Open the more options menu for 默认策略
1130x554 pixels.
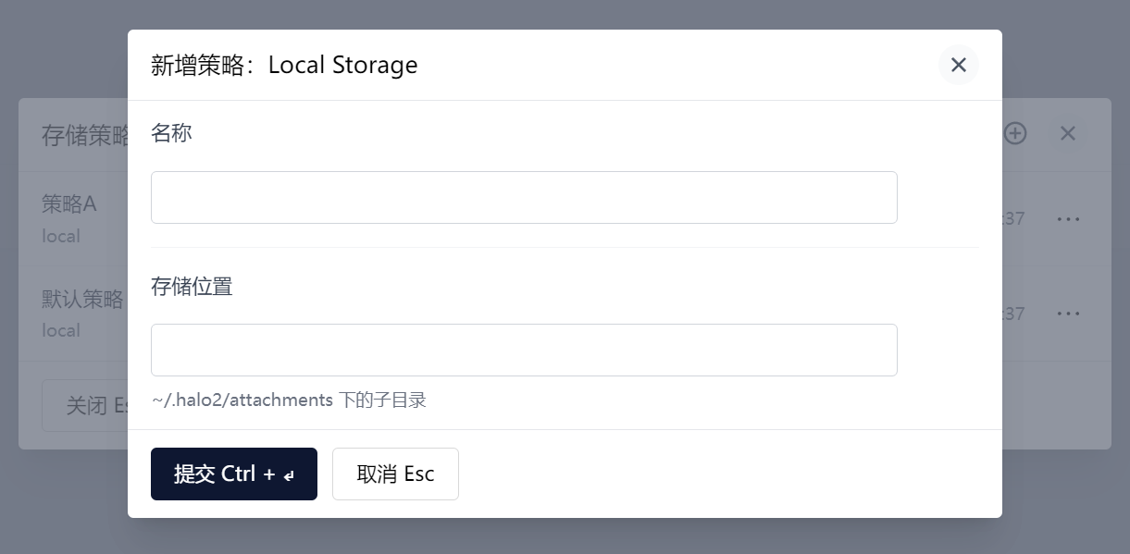[1069, 314]
